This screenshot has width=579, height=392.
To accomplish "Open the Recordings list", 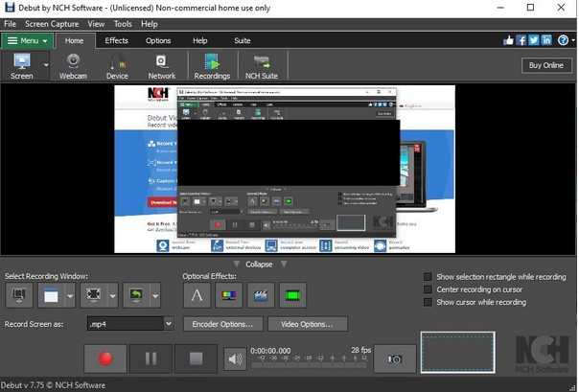I will [212, 66].
